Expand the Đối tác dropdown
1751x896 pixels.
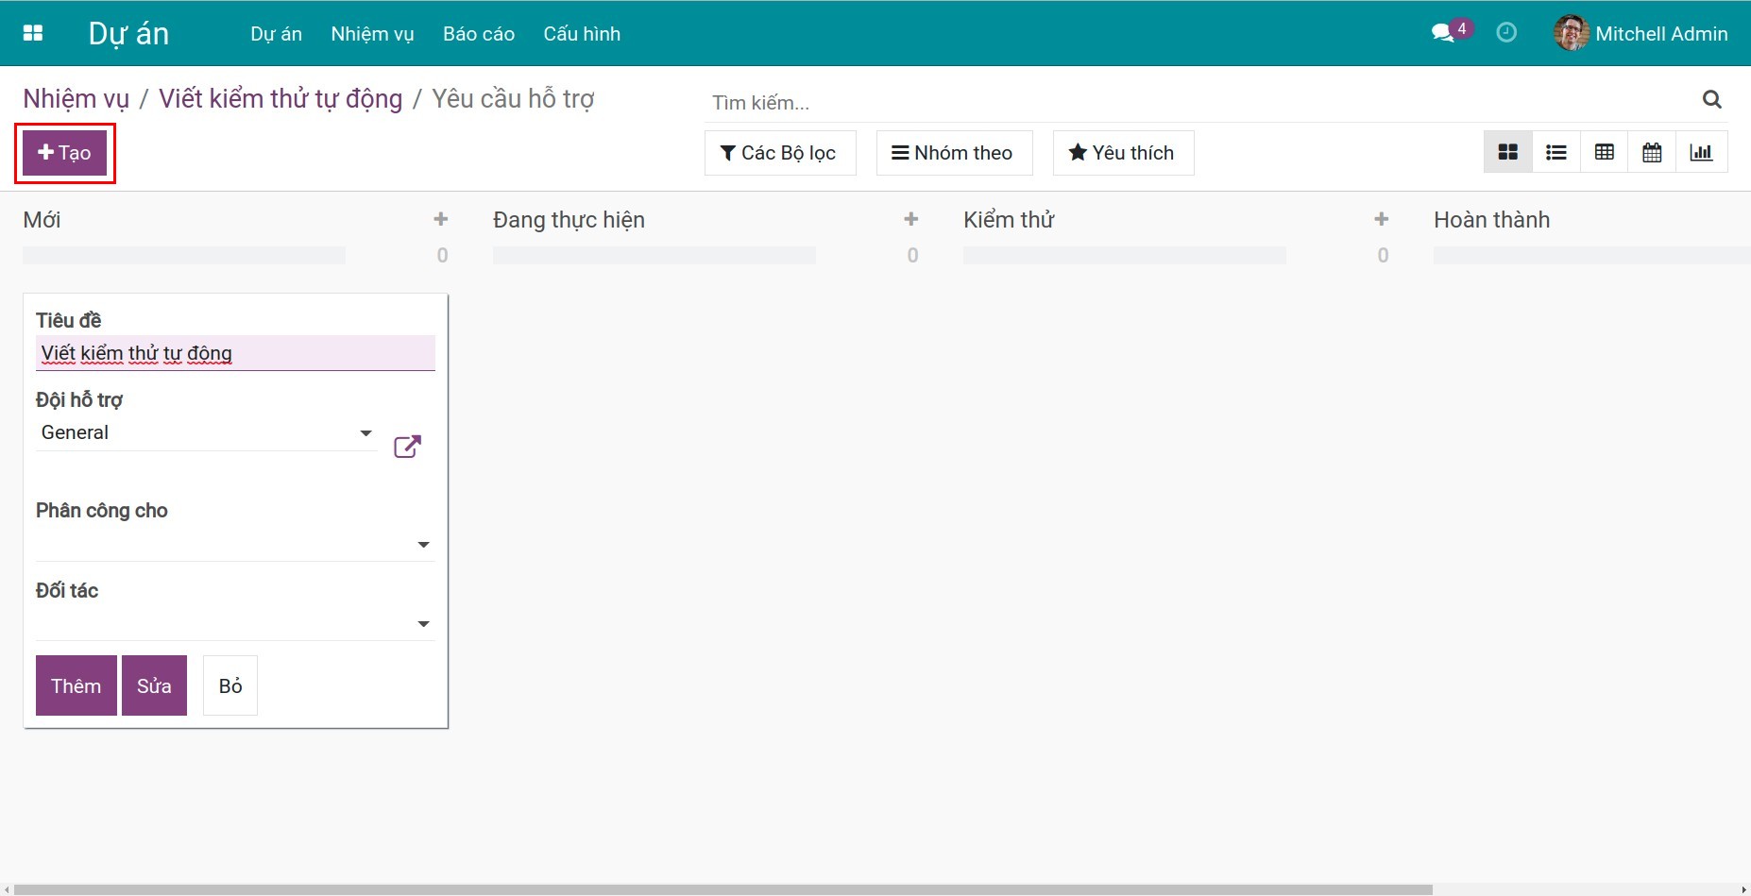coord(423,624)
